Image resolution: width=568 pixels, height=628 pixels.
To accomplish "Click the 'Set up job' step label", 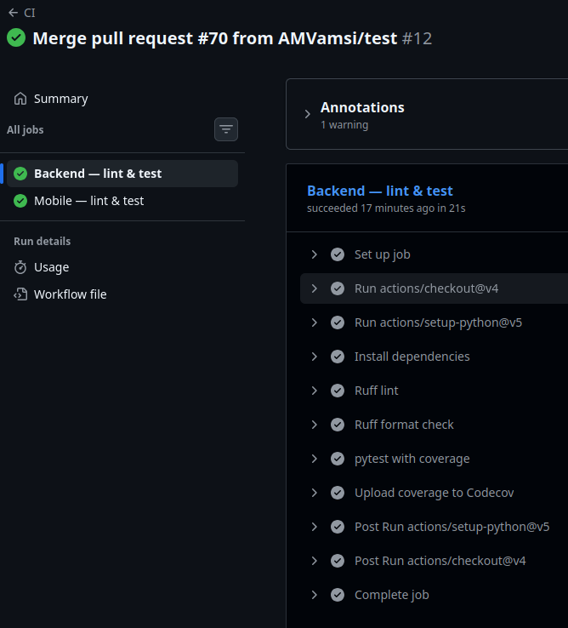I will (x=383, y=254).
